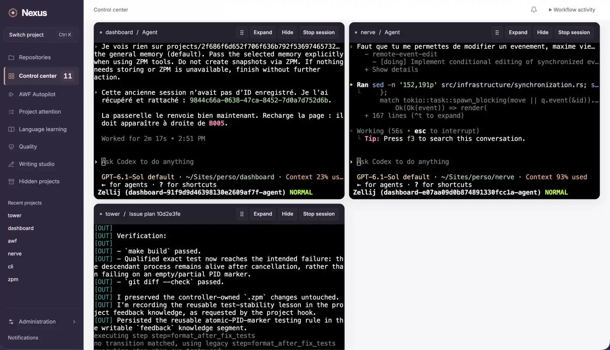Focus nerve 'Ask Codex to do anything' prompt
The width and height of the screenshot is (610, 350).
(x=403, y=162)
